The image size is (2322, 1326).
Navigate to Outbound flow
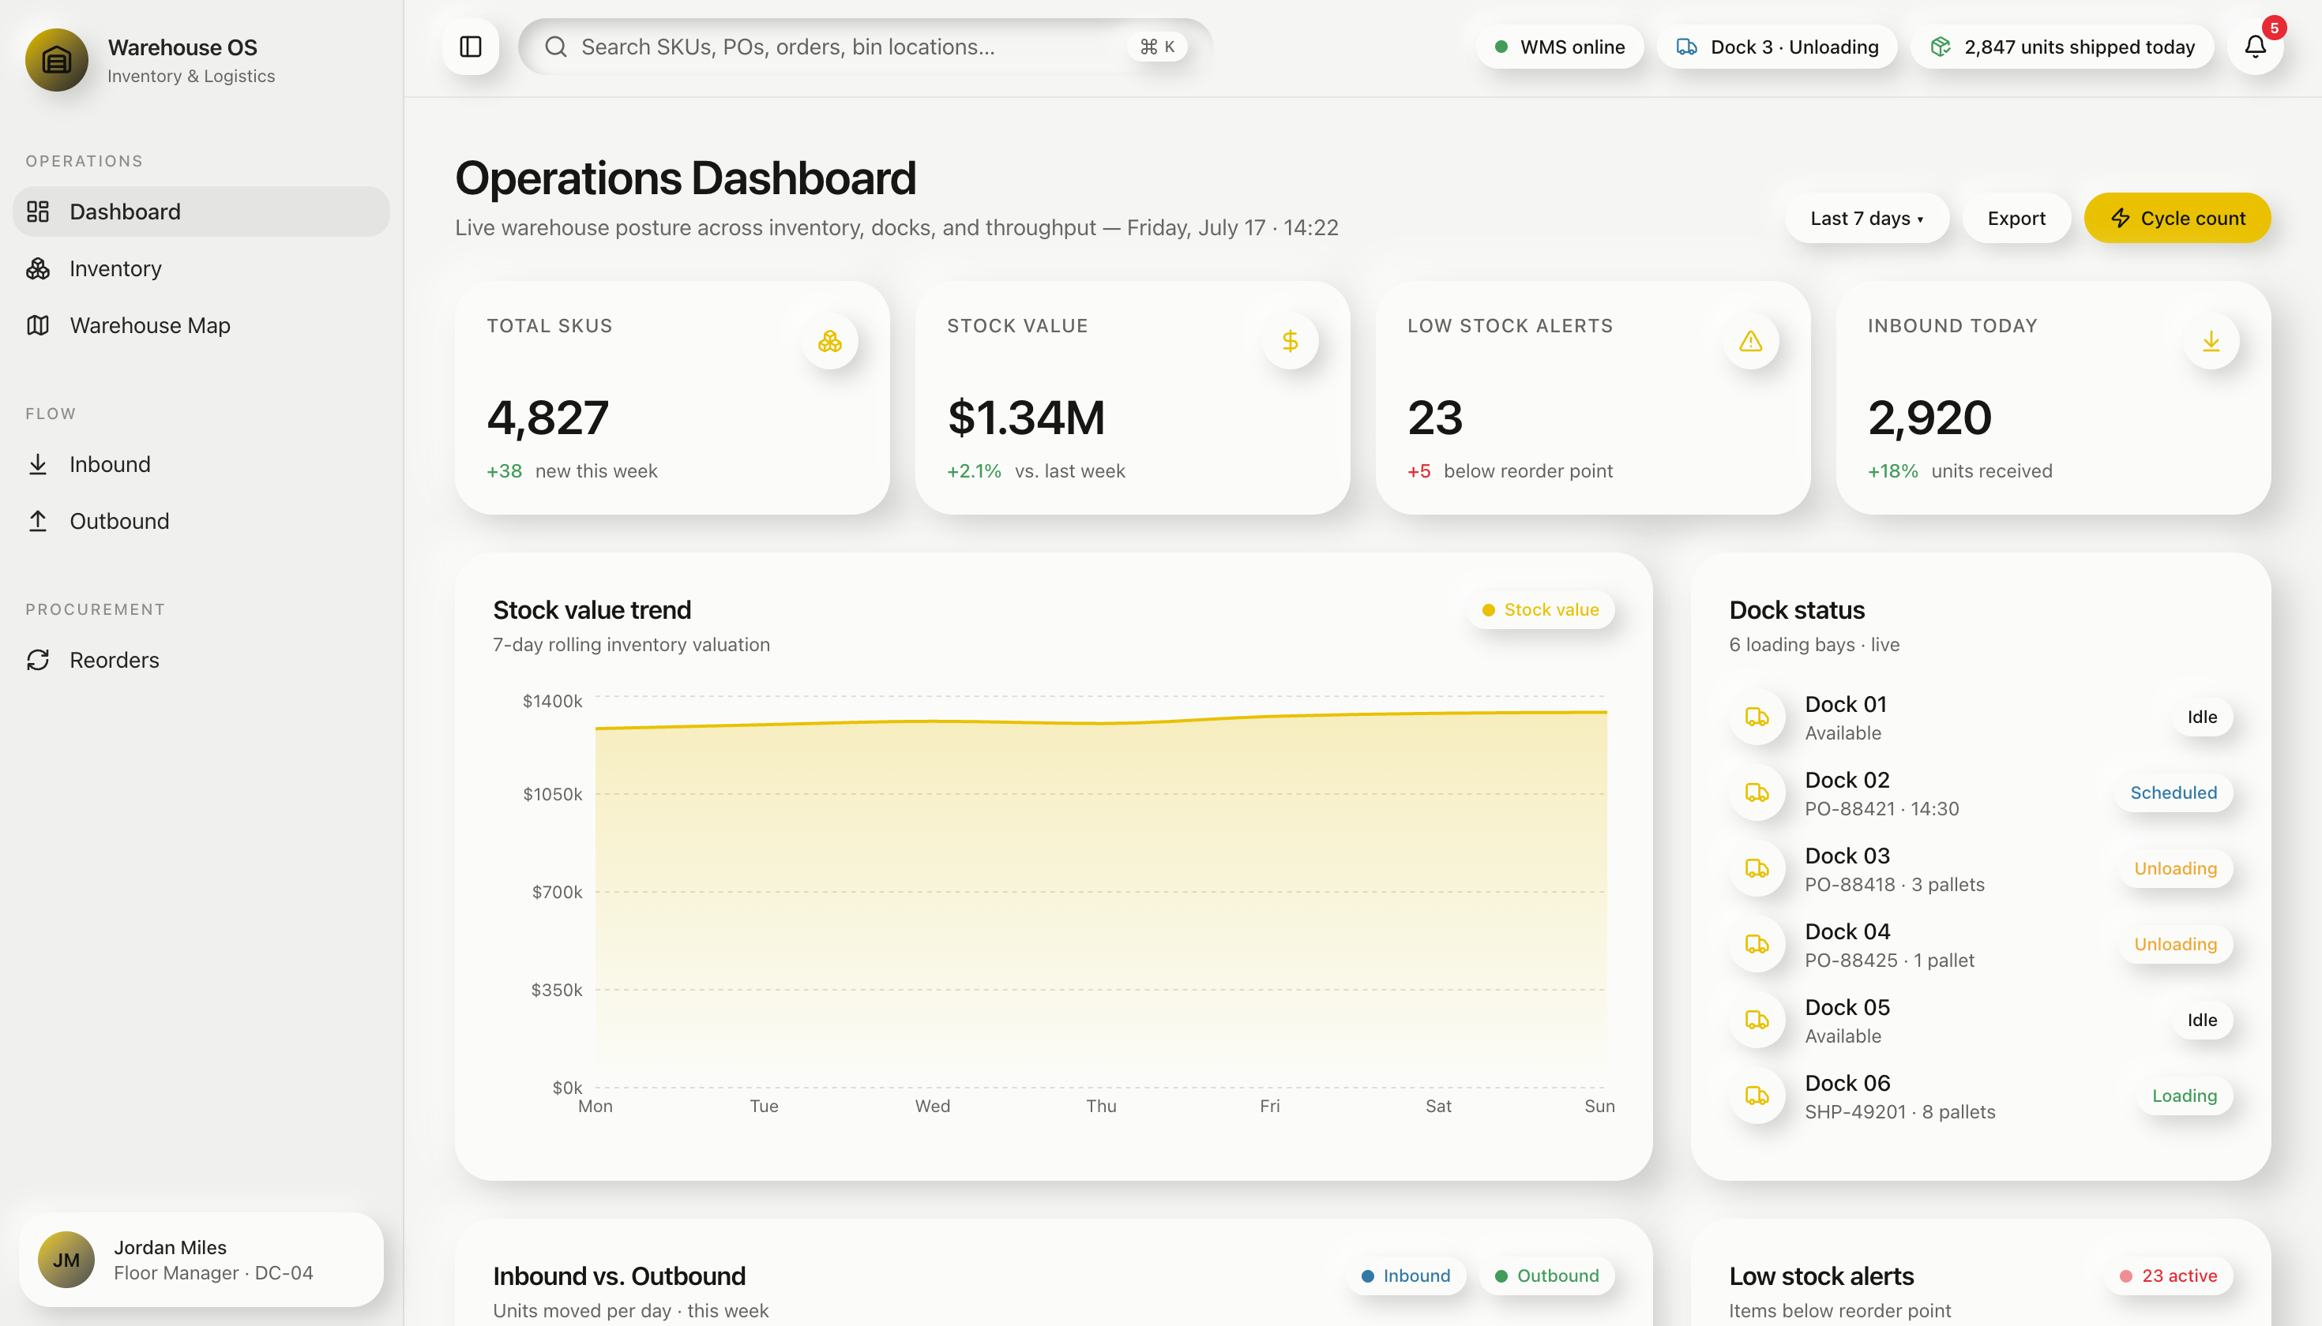coord(201,521)
